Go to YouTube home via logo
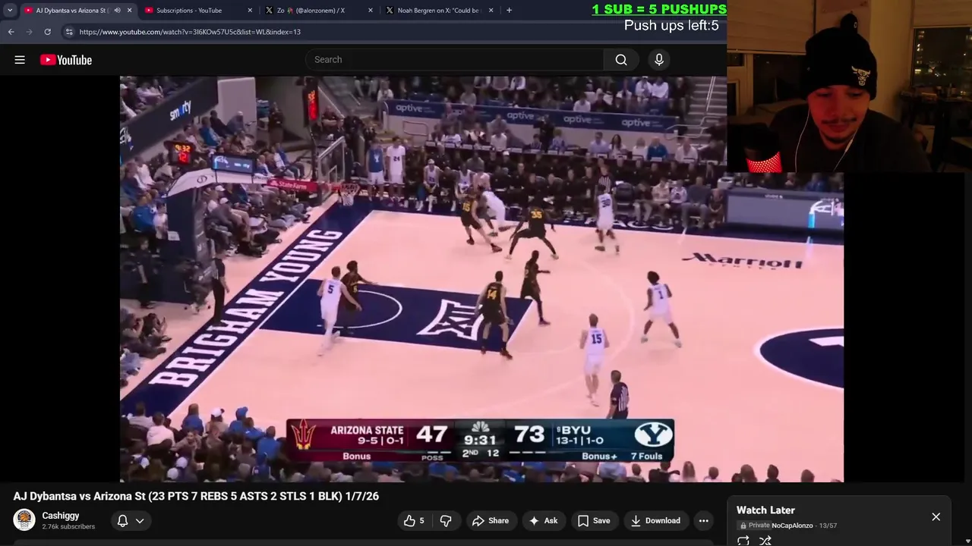This screenshot has height=546, width=972. [x=66, y=60]
